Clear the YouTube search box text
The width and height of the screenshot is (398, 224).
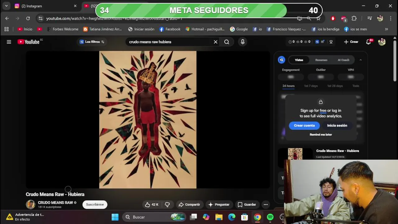pos(215,42)
